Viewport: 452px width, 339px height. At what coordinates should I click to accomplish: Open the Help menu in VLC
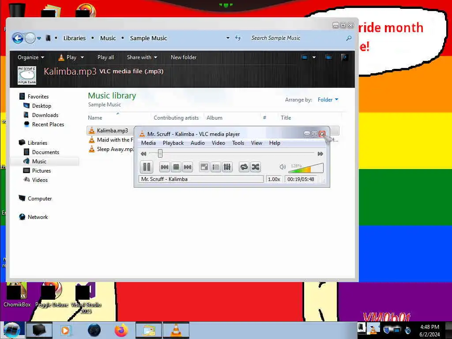tap(275, 143)
